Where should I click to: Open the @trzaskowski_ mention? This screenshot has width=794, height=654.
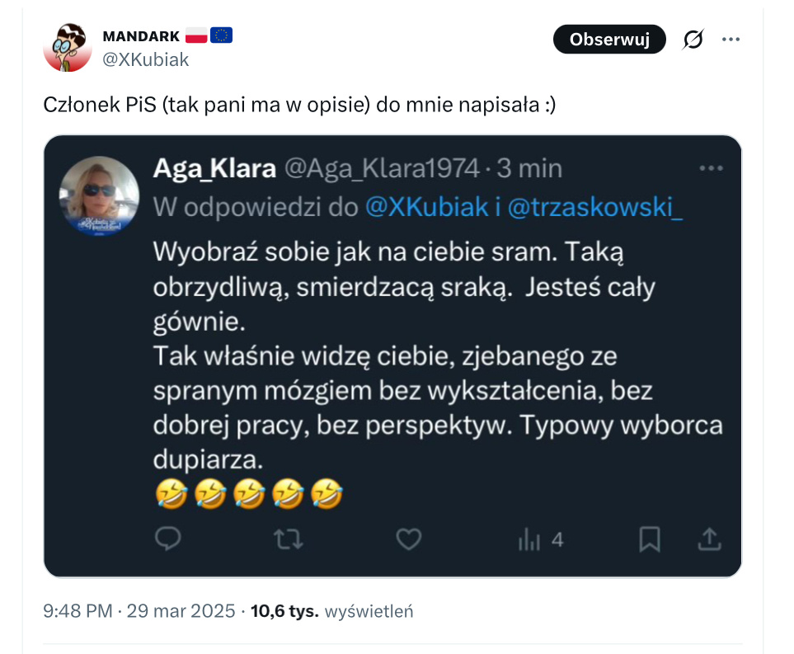coord(594,208)
